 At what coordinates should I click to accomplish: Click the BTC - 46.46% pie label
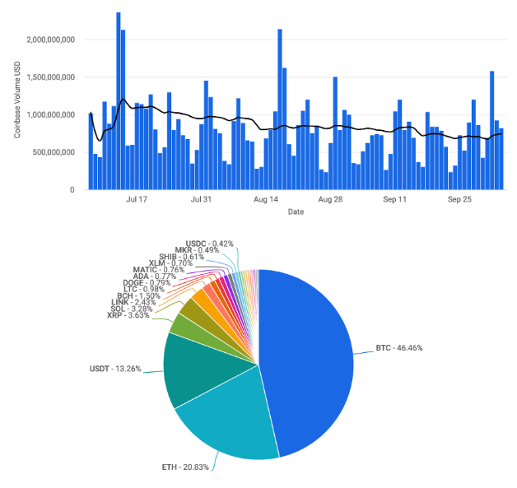(x=399, y=348)
